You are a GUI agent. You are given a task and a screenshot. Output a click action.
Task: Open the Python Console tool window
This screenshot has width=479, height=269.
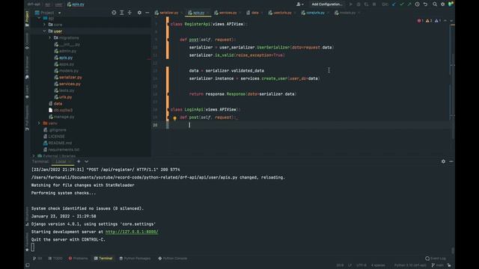tap(173, 259)
